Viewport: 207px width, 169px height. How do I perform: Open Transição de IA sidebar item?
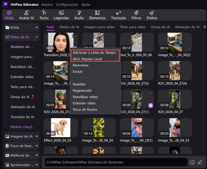click(x=22, y=117)
